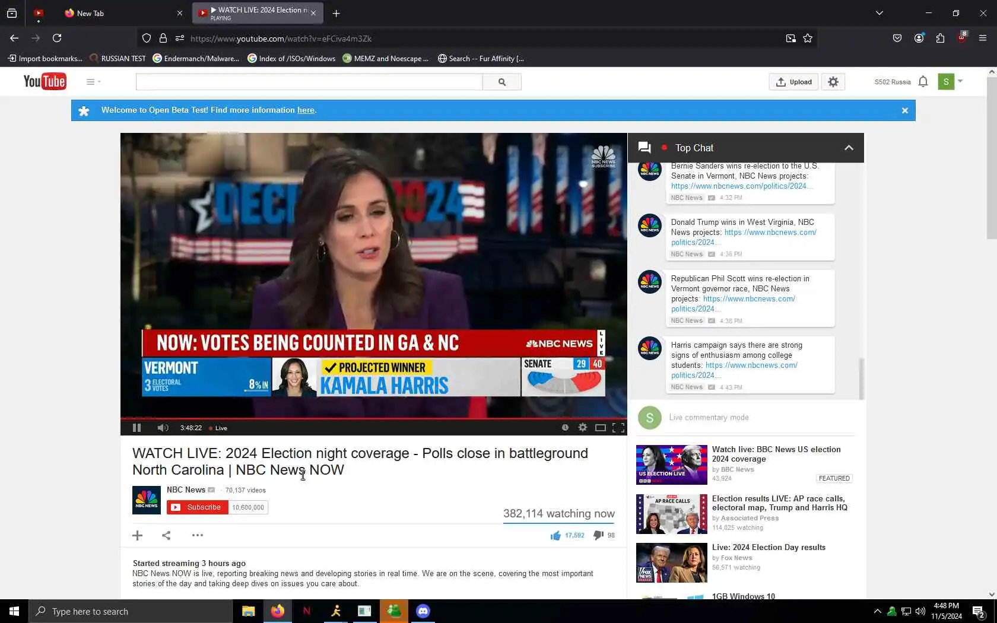This screenshot has height=623, width=997.
Task: Seek on the red video progress bar
Action: 373,418
